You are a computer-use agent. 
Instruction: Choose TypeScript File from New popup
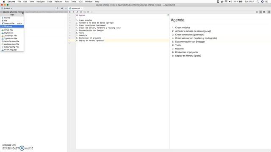click(12, 38)
